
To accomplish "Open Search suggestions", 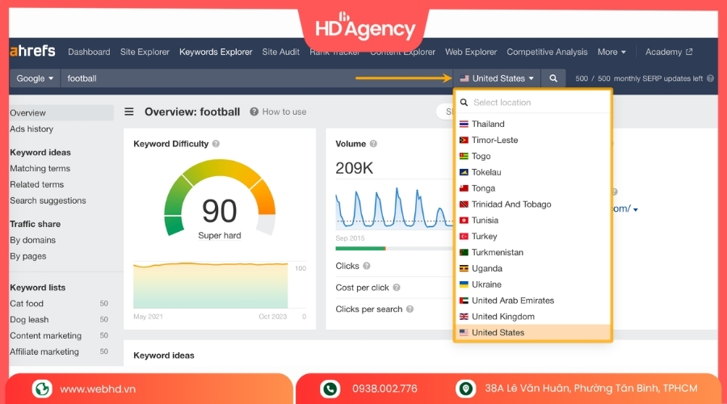I will [x=48, y=200].
